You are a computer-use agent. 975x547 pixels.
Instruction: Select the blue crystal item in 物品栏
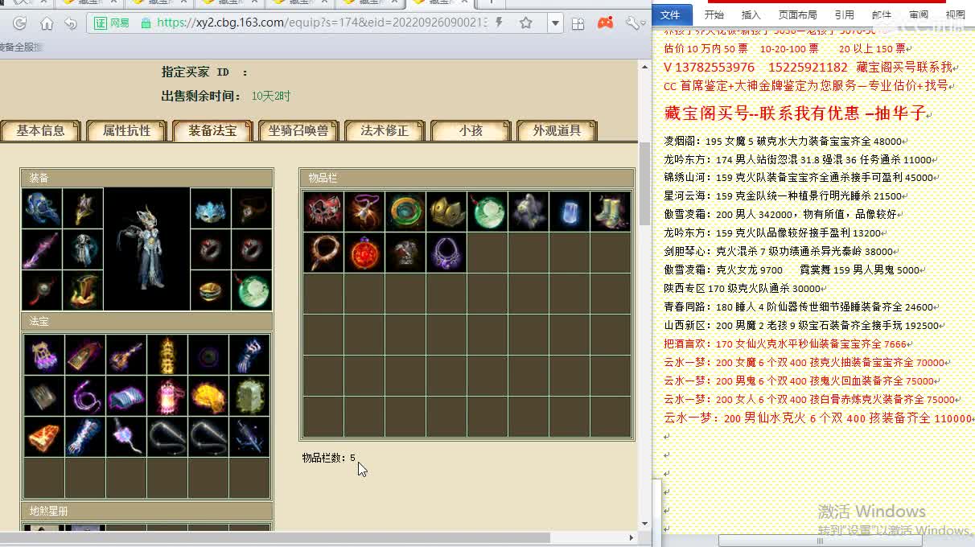click(x=570, y=212)
